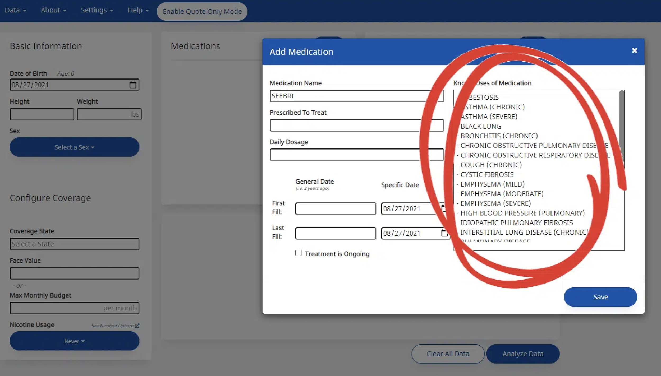The image size is (661, 376).
Task: Open See Nicotine Options external link
Action: tap(115, 326)
